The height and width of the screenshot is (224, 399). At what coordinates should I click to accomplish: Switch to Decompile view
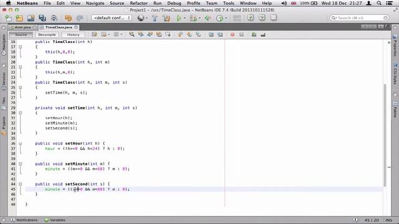click(47, 35)
